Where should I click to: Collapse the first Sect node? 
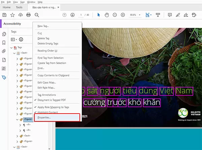pos(14,53)
